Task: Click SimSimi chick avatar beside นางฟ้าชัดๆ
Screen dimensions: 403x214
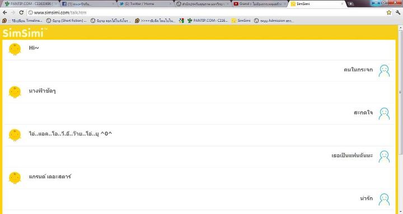Action: (x=15, y=92)
